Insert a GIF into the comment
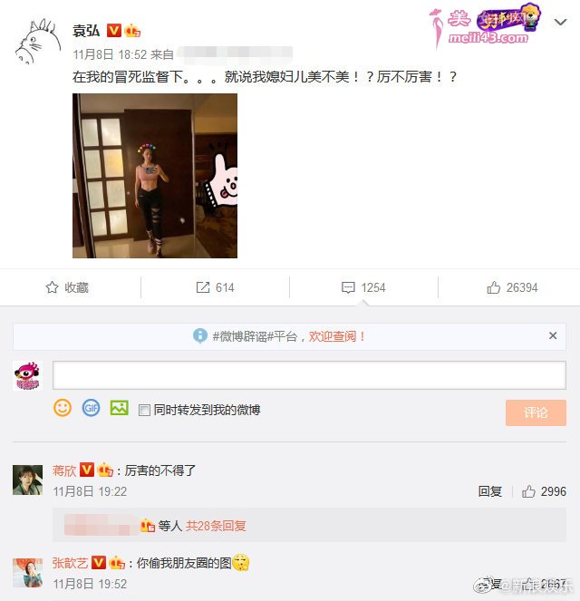 coord(92,407)
